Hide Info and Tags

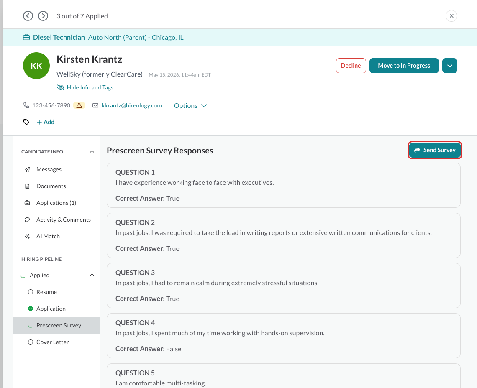coord(85,87)
